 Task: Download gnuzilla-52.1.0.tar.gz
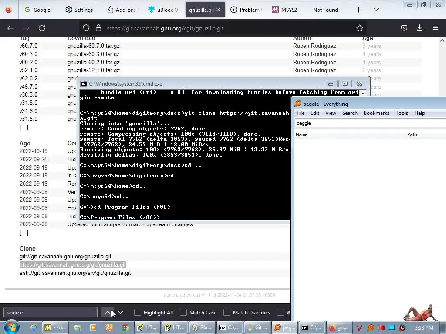[93, 70]
